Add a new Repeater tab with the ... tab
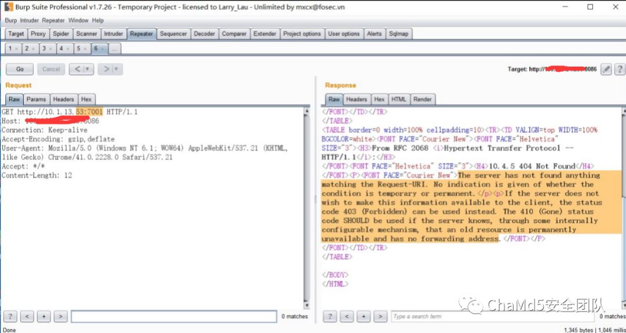This screenshot has height=333, width=626. click(114, 49)
